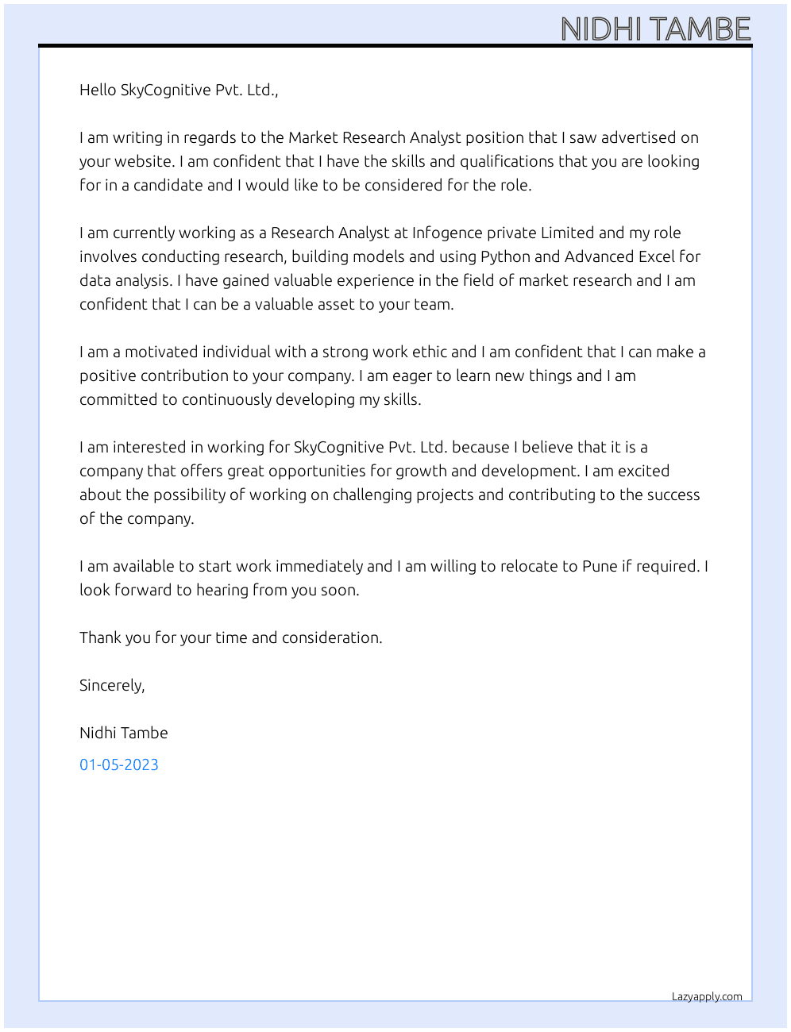Click the 01-05-2023 date text
This screenshot has width=791, height=1032.
[x=119, y=764]
